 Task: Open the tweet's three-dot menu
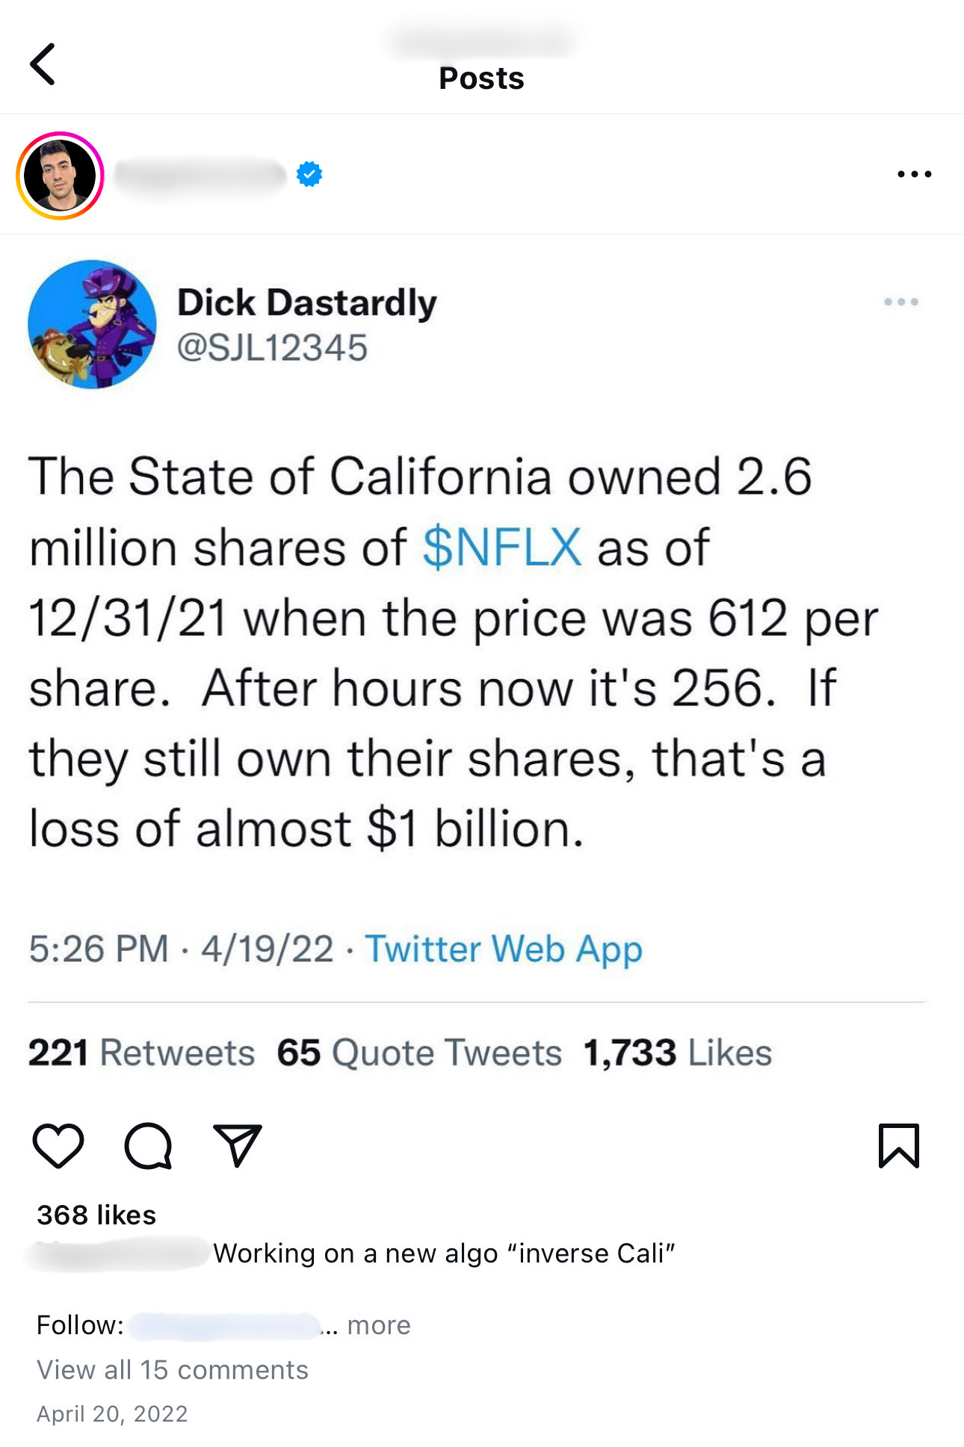[x=900, y=302]
